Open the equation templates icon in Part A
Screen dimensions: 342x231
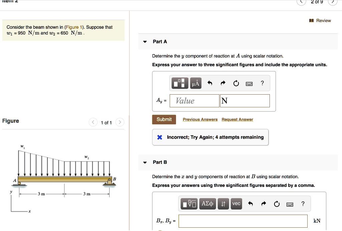pos(179,83)
